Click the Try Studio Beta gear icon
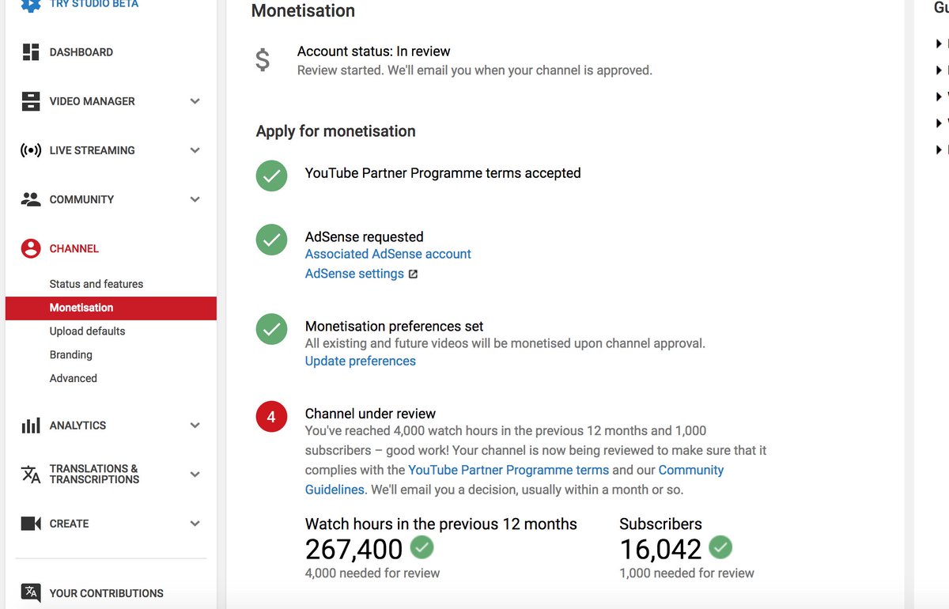949x609 pixels. coord(31,5)
